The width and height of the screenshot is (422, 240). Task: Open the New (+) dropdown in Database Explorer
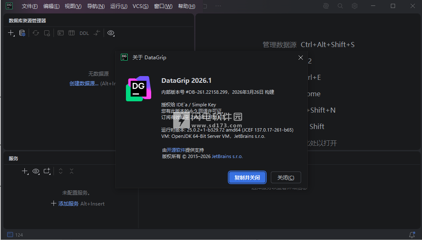coord(11,33)
